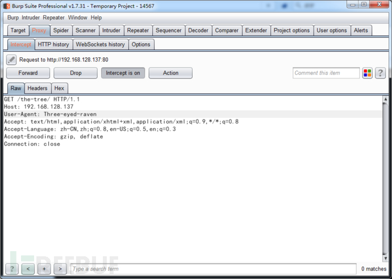Click the Accept-Encoding: gzip, deflate line

(x=53, y=136)
